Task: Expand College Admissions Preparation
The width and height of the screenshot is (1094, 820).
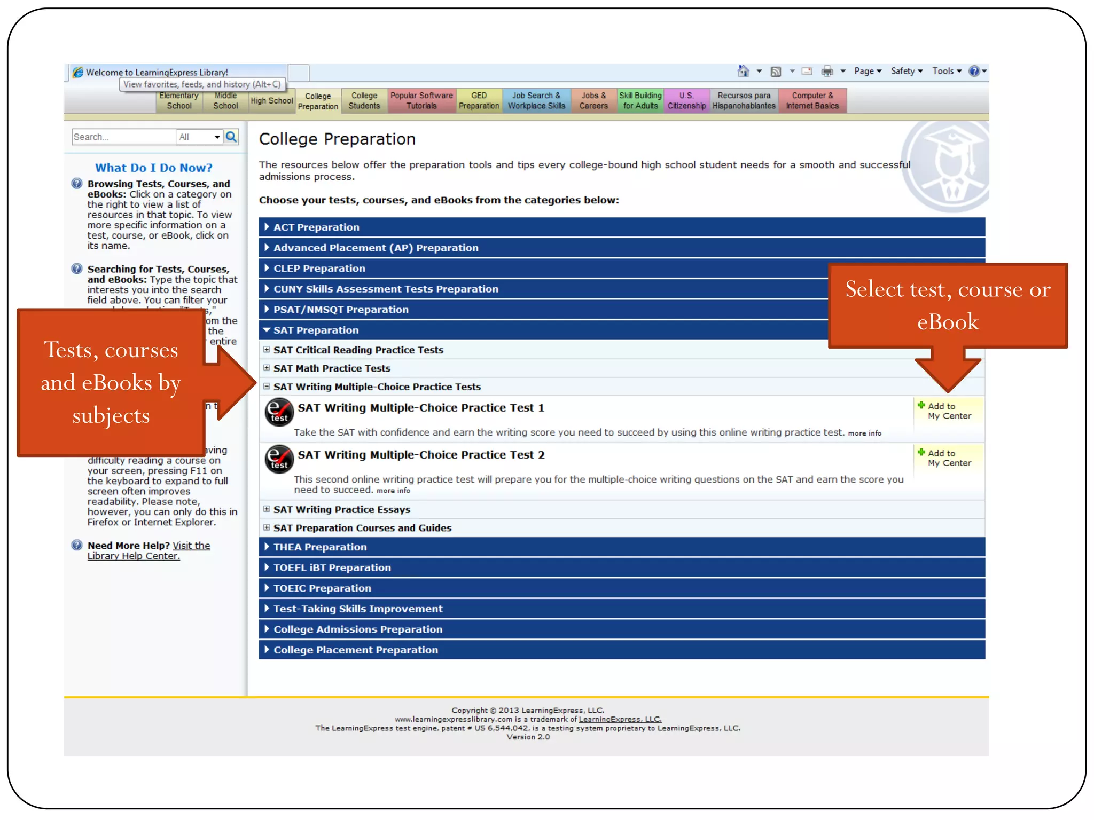Action: pyautogui.click(x=622, y=629)
